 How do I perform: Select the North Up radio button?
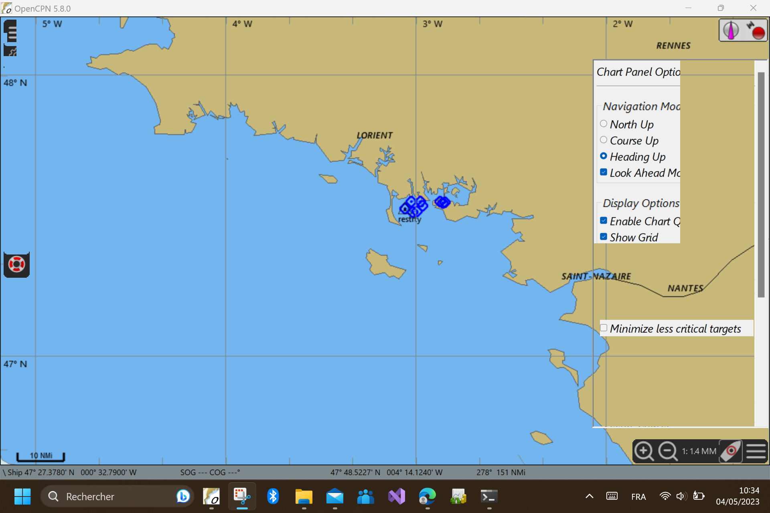[x=604, y=124]
